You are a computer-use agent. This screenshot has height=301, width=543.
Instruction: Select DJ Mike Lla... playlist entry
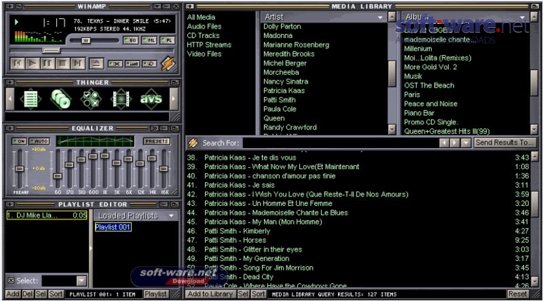(x=46, y=215)
